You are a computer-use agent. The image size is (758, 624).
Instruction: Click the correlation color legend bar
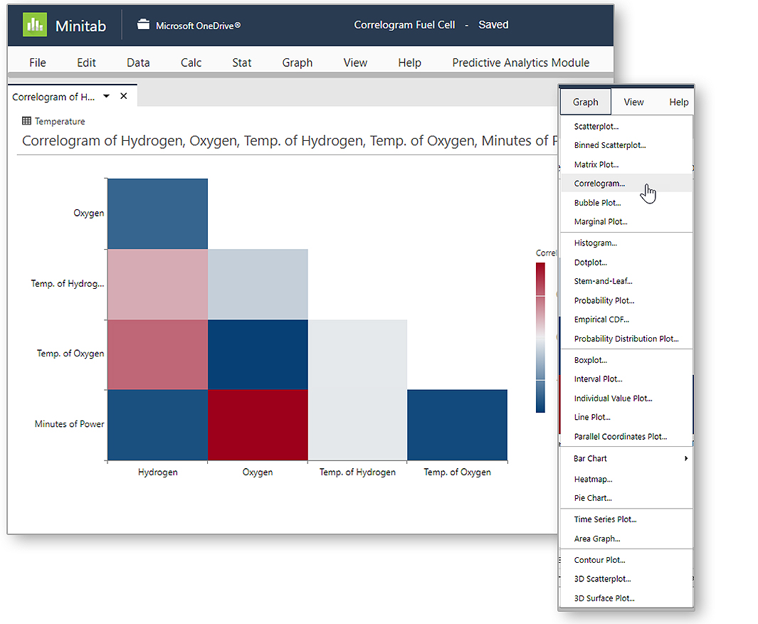coord(540,337)
